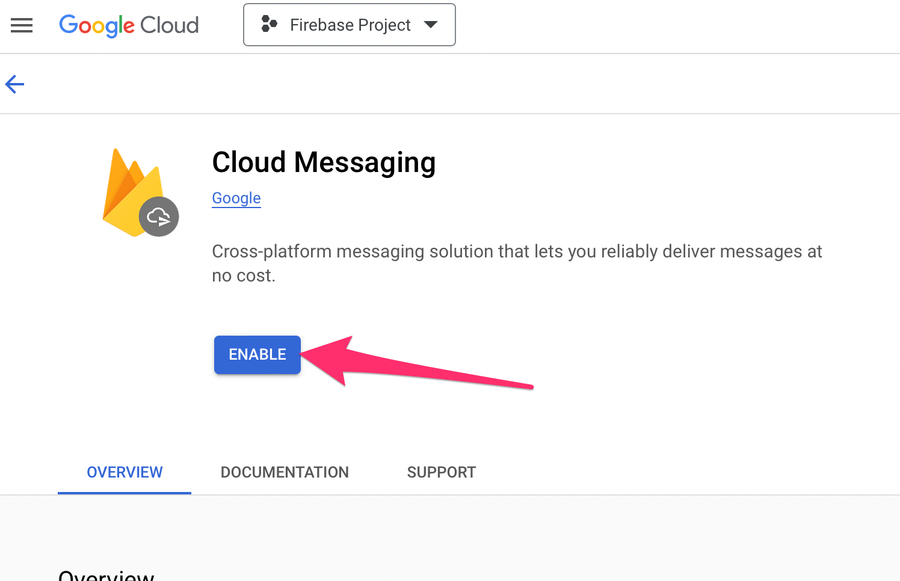The height and width of the screenshot is (581, 900).
Task: Switch to the Overview tab
Action: click(x=125, y=473)
